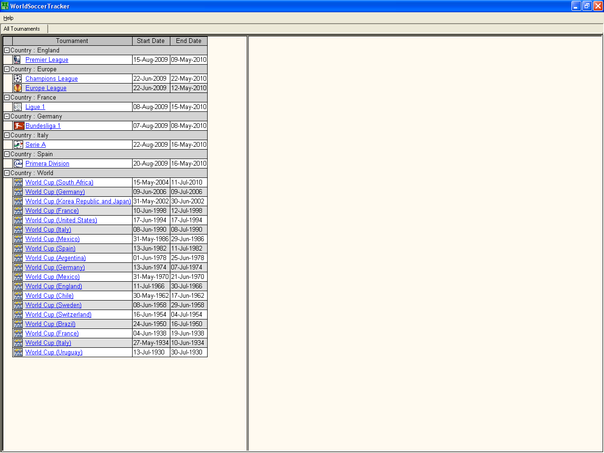Viewport: 604px width, 453px height.
Task: Click FIFA icon beside World Cup (Brazil)
Action: pyautogui.click(x=18, y=324)
